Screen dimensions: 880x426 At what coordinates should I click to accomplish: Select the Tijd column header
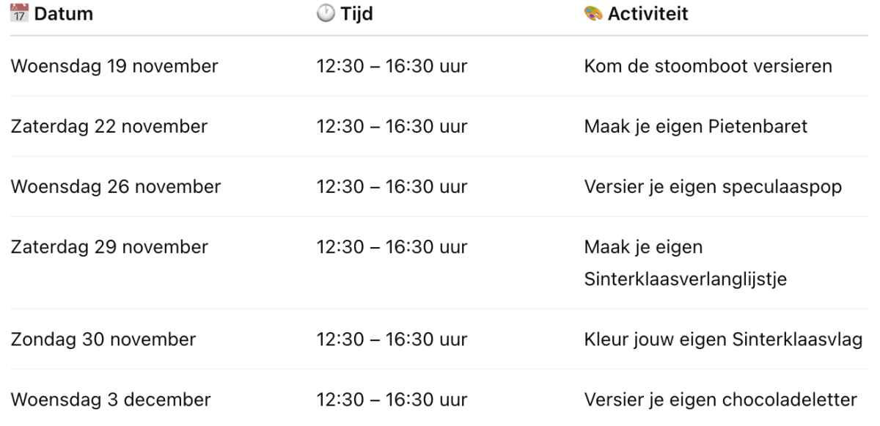pyautogui.click(x=356, y=15)
